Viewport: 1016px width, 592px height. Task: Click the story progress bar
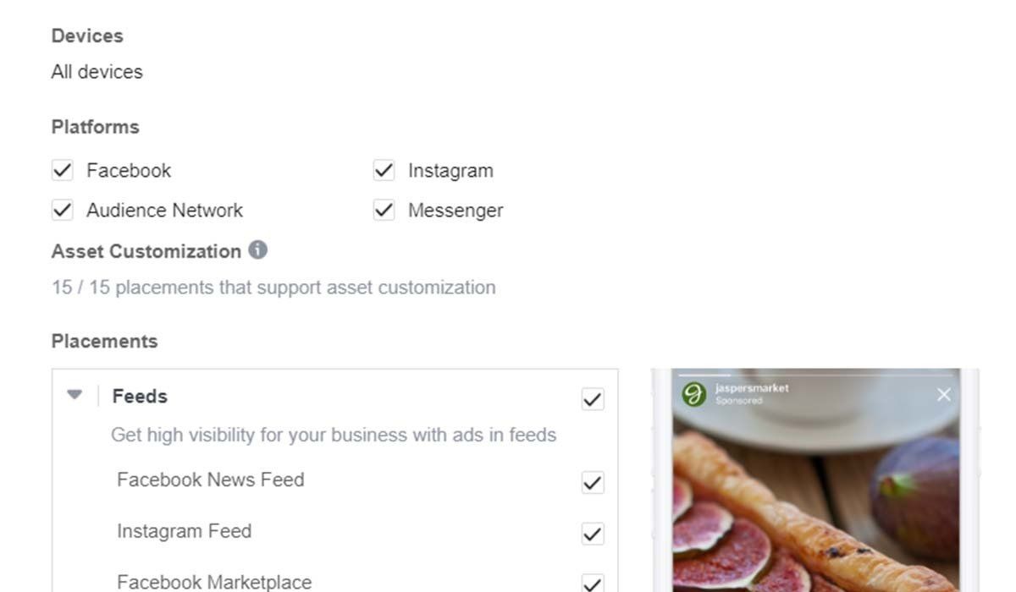(x=814, y=375)
